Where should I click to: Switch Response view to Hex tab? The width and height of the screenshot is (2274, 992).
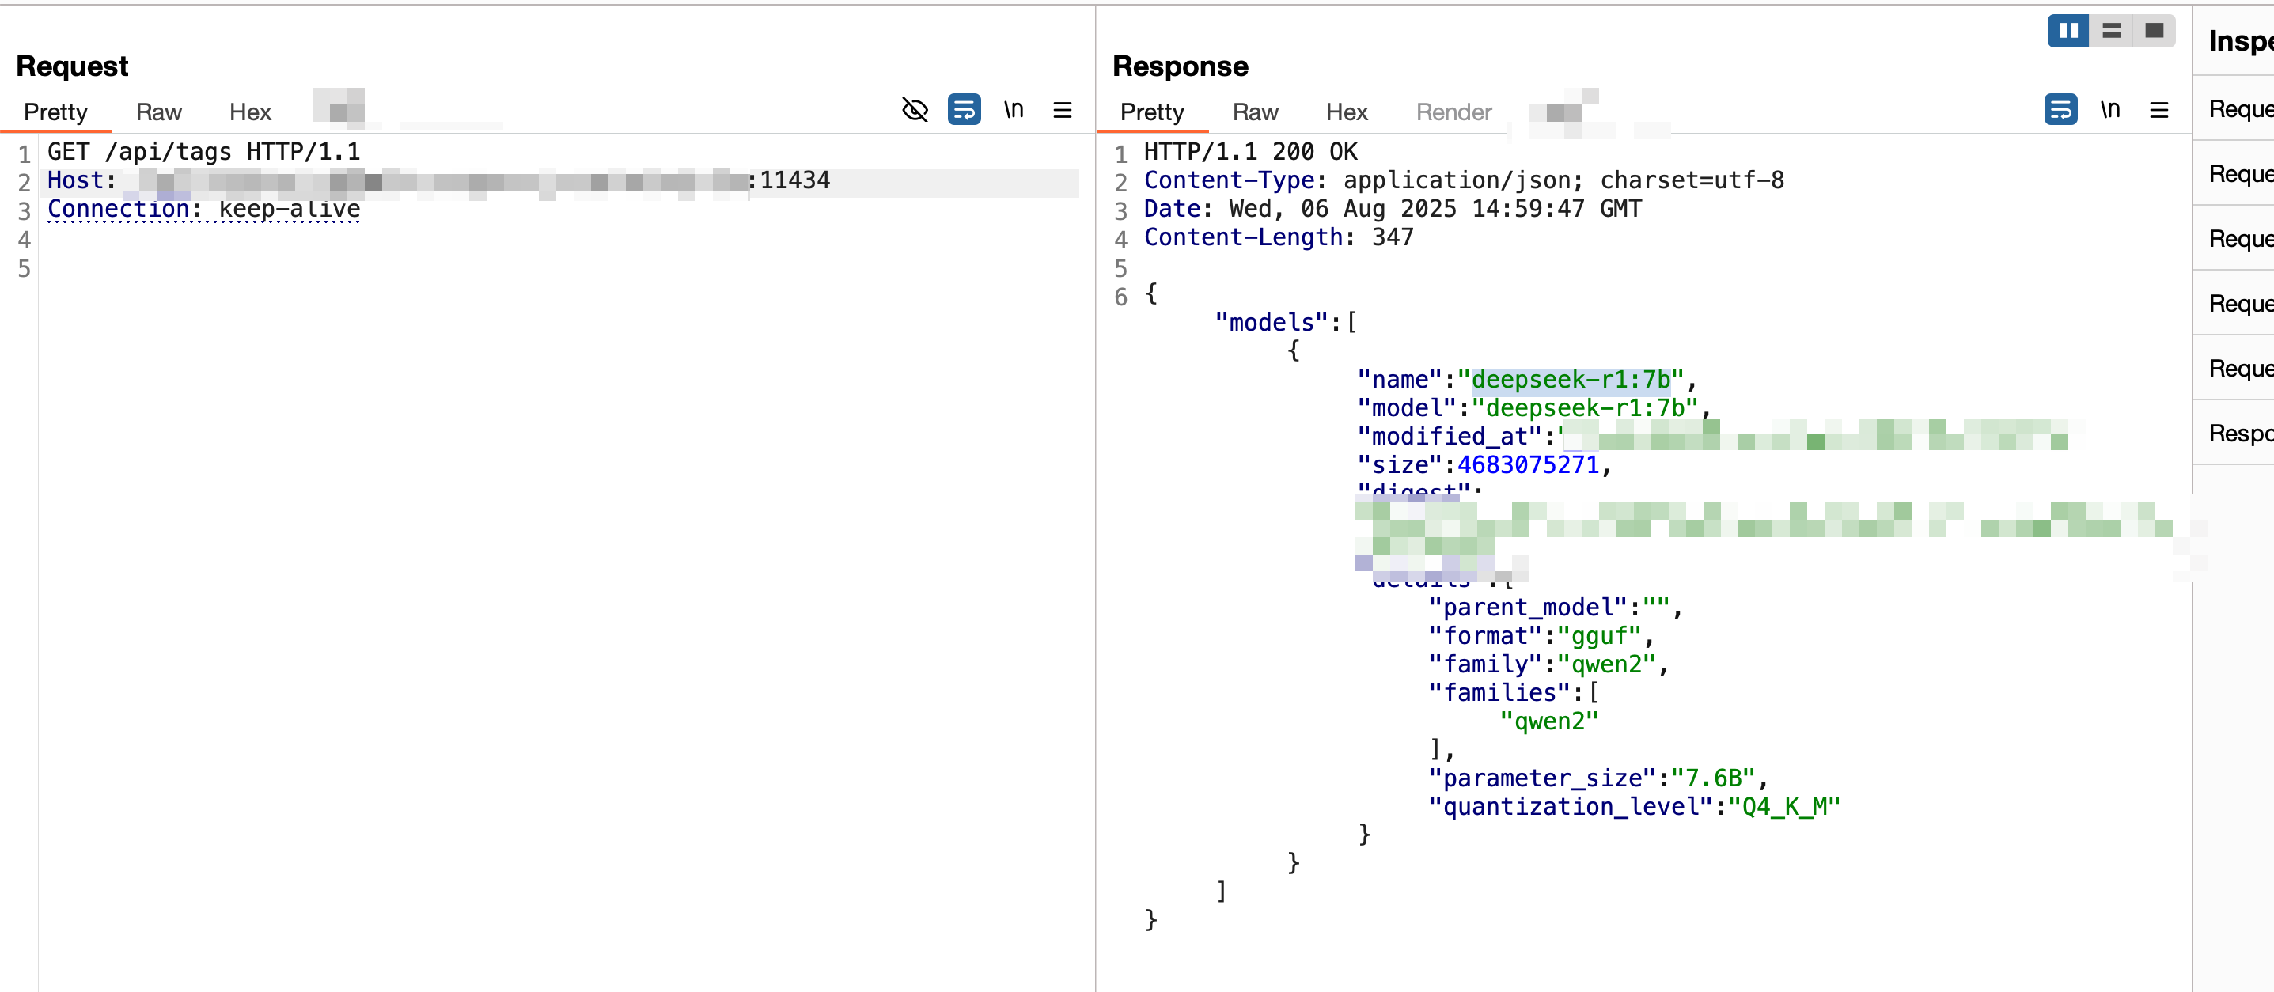1346,112
